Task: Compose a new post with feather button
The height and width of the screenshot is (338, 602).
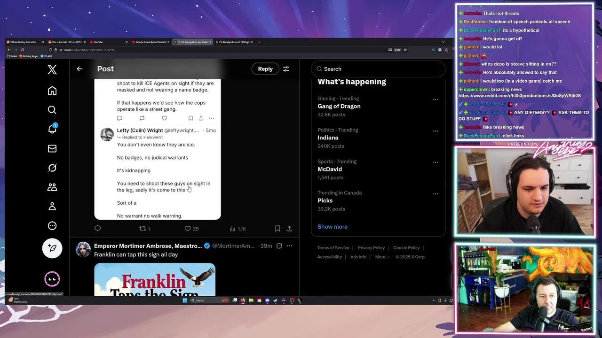Action: point(52,248)
